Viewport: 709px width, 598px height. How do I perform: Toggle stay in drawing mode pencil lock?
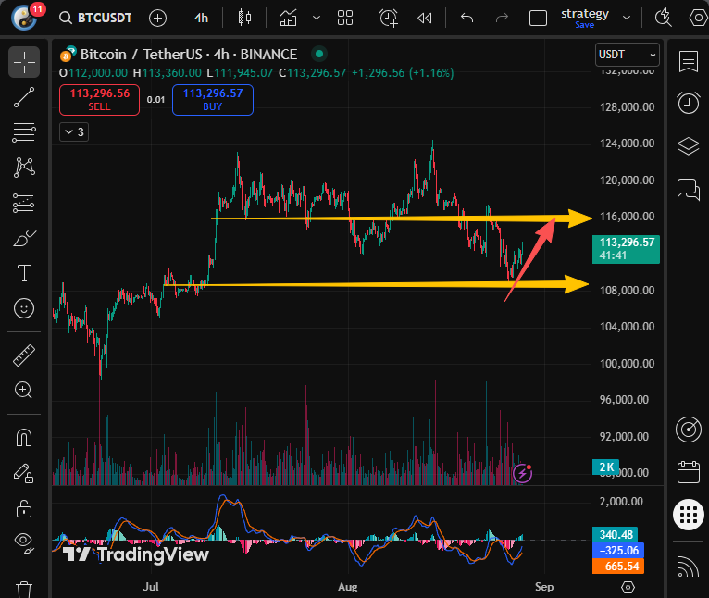[x=24, y=474]
